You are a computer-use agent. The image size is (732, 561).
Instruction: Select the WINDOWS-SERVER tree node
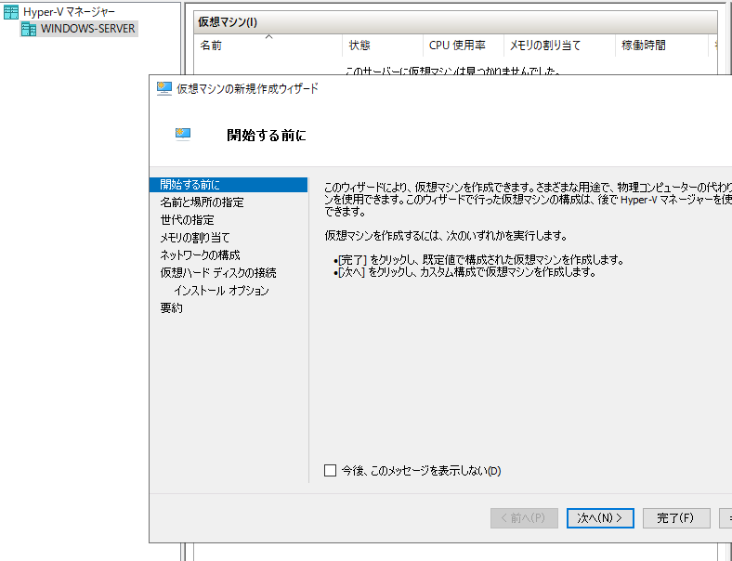click(87, 29)
